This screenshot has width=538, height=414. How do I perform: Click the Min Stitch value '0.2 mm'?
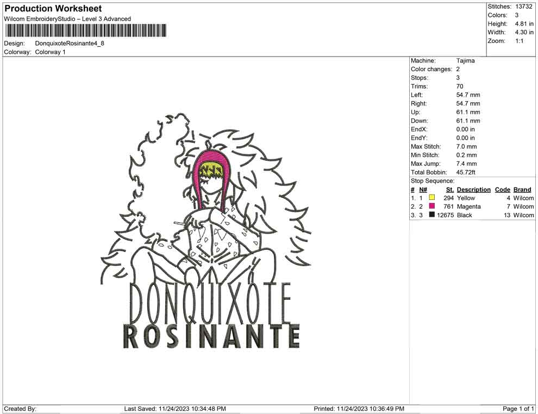[x=467, y=155]
